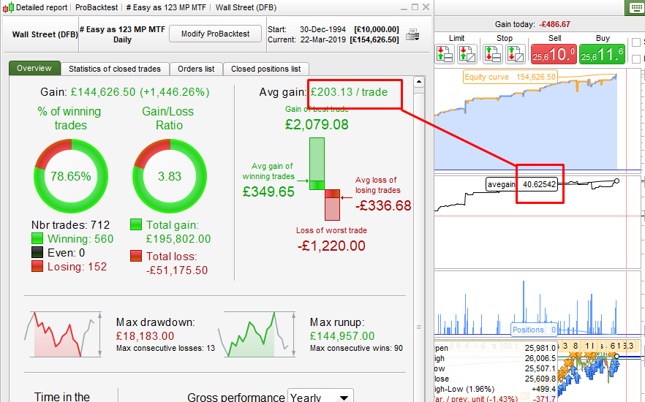Click the max runup chart thumbnail

tap(257, 334)
